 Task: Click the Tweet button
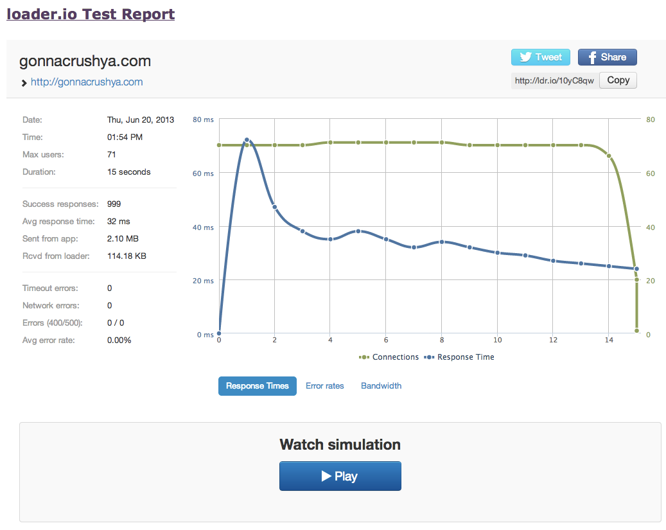coord(540,57)
